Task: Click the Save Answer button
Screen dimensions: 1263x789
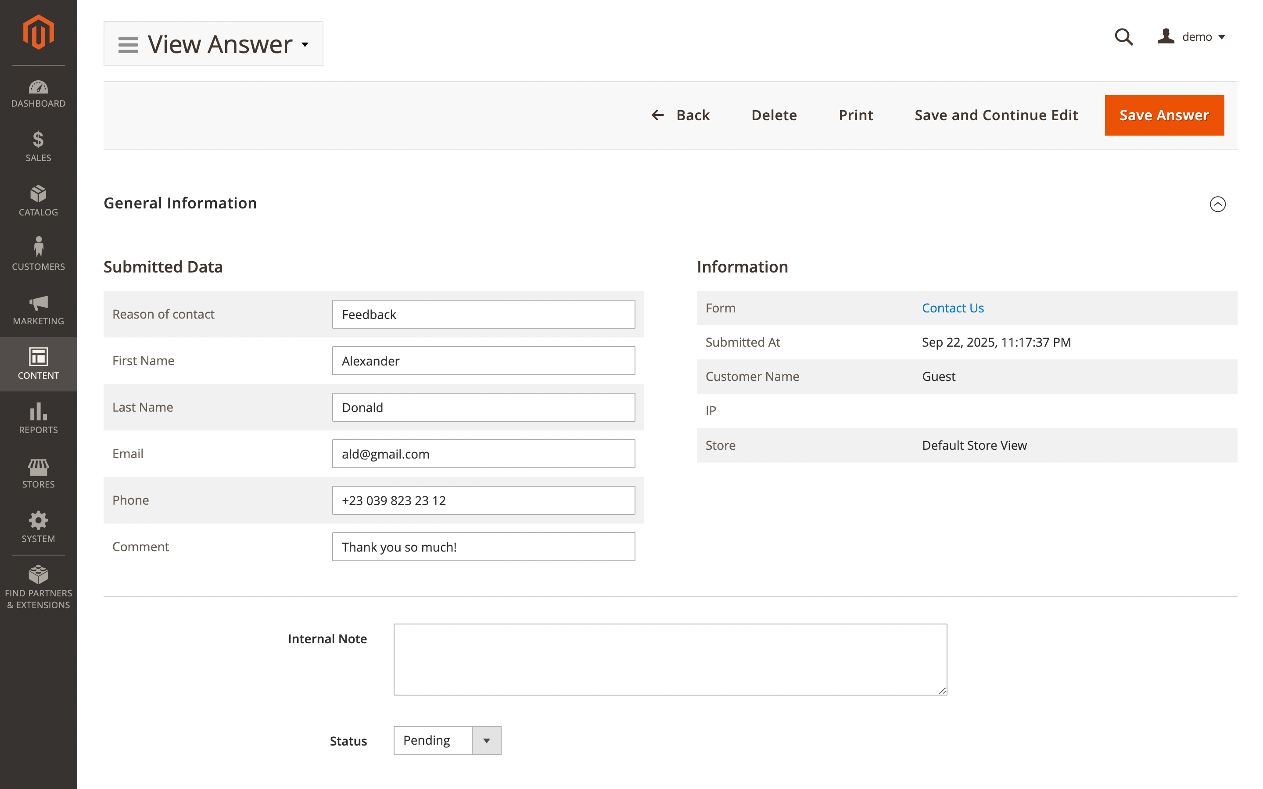Action: [x=1163, y=115]
